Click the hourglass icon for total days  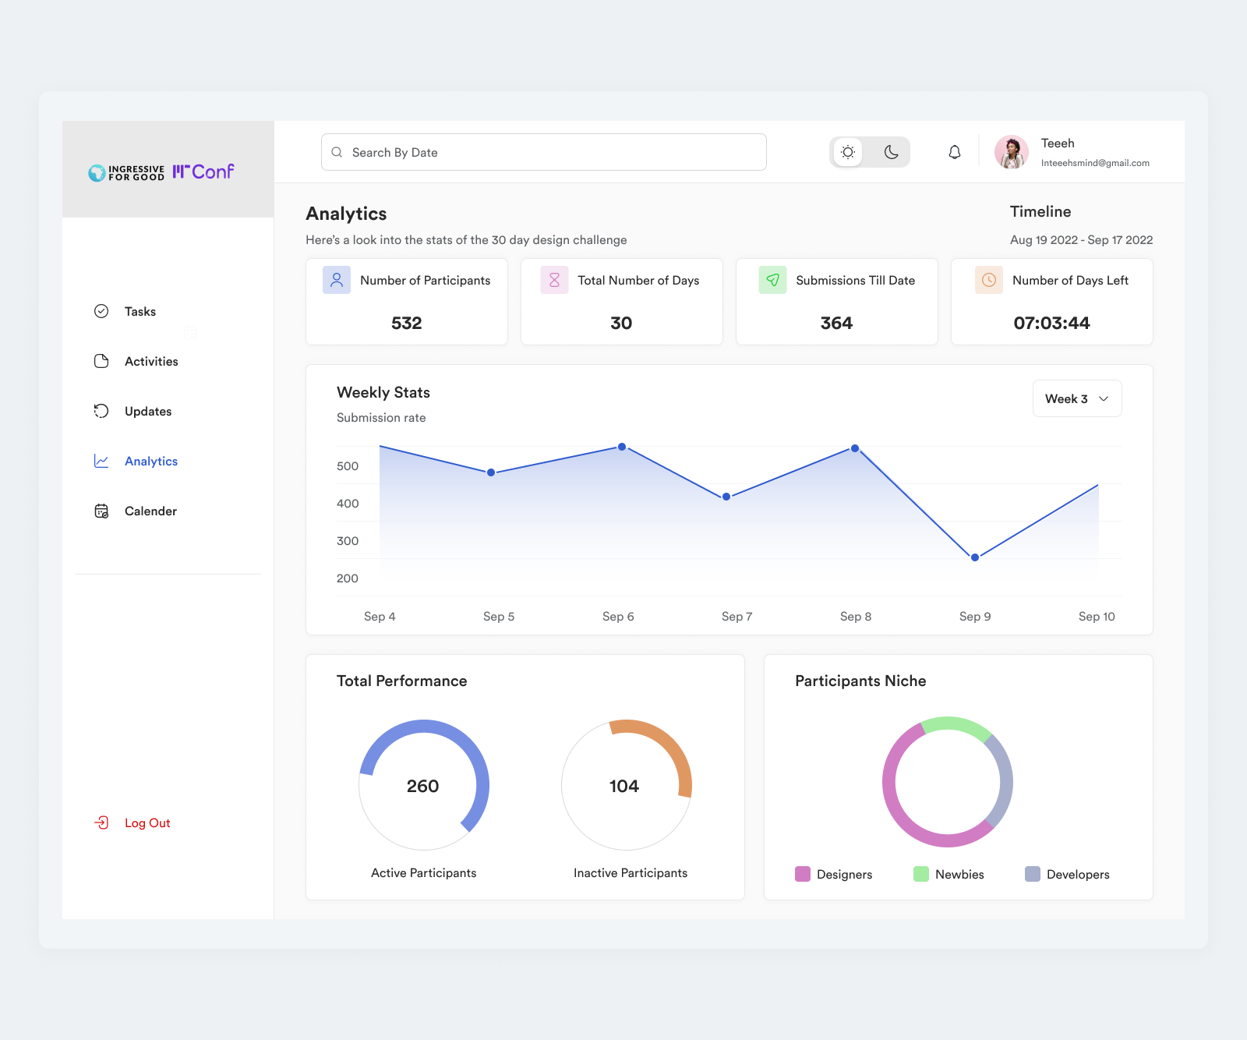tap(554, 280)
